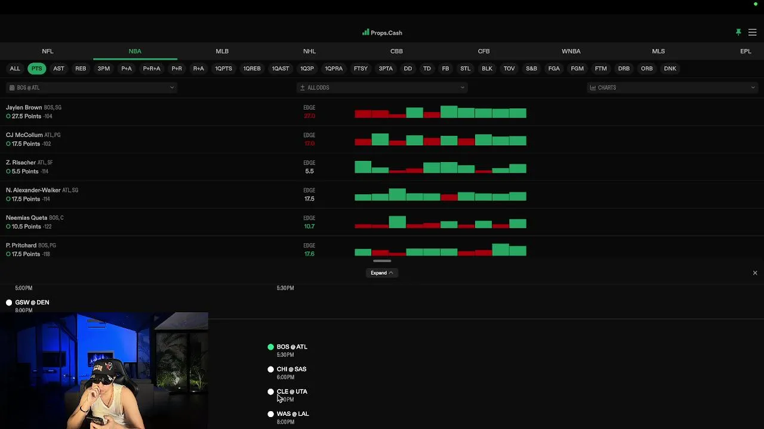Click Z. Risacher's EDGE value 5.5
764x429 pixels.
click(x=309, y=171)
